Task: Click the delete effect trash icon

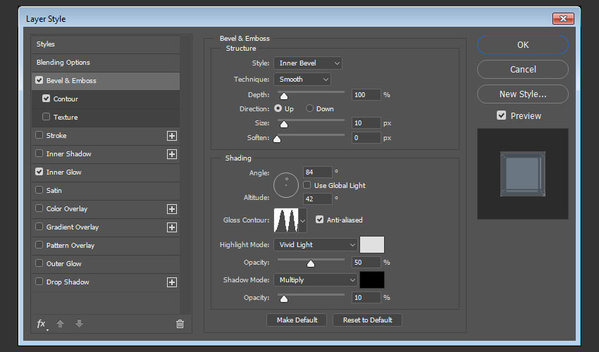Action: click(180, 324)
